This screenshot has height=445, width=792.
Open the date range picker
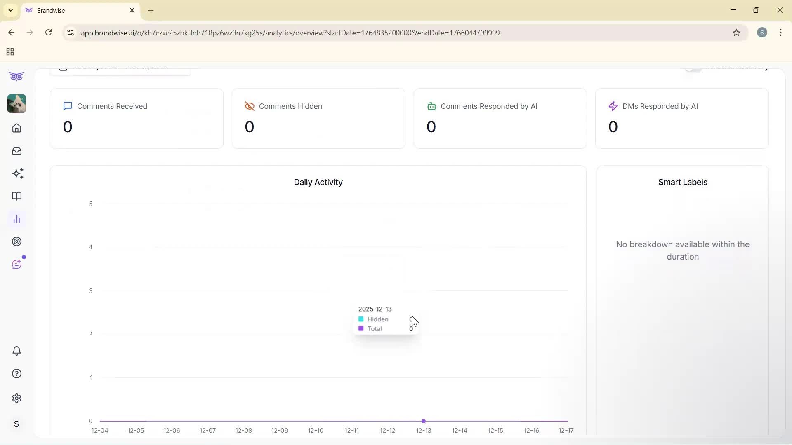[x=120, y=67]
